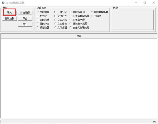This screenshot has height=124, width=158.
Task: Select the 去除重复 radio option
Action: [38, 12]
